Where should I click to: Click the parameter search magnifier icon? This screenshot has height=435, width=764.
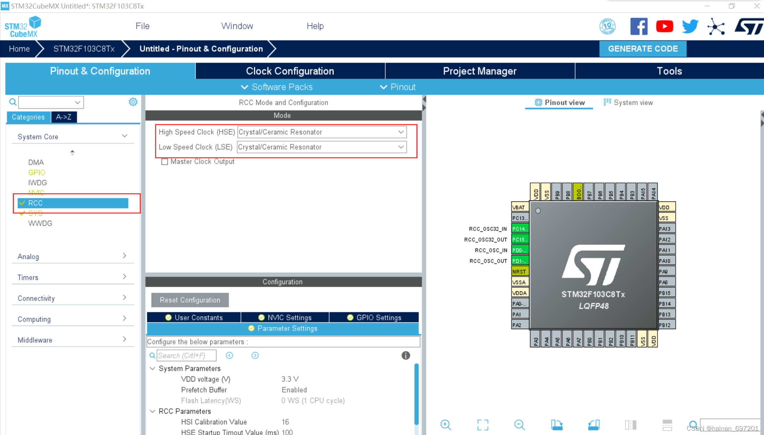(152, 355)
